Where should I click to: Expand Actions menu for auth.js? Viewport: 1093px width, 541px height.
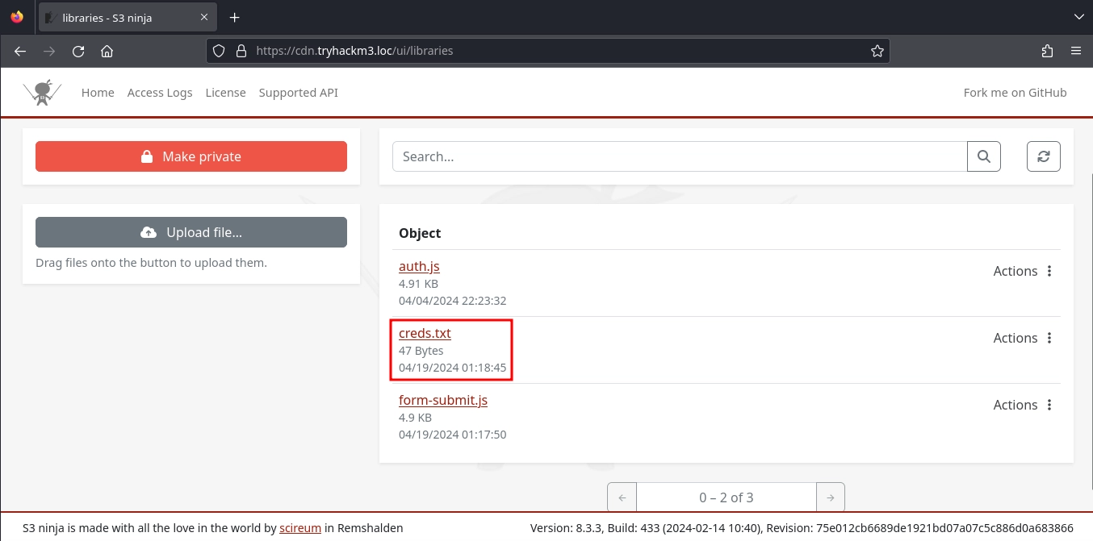tap(1024, 271)
